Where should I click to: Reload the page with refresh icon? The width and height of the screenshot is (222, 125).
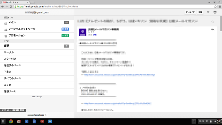[11, 7]
